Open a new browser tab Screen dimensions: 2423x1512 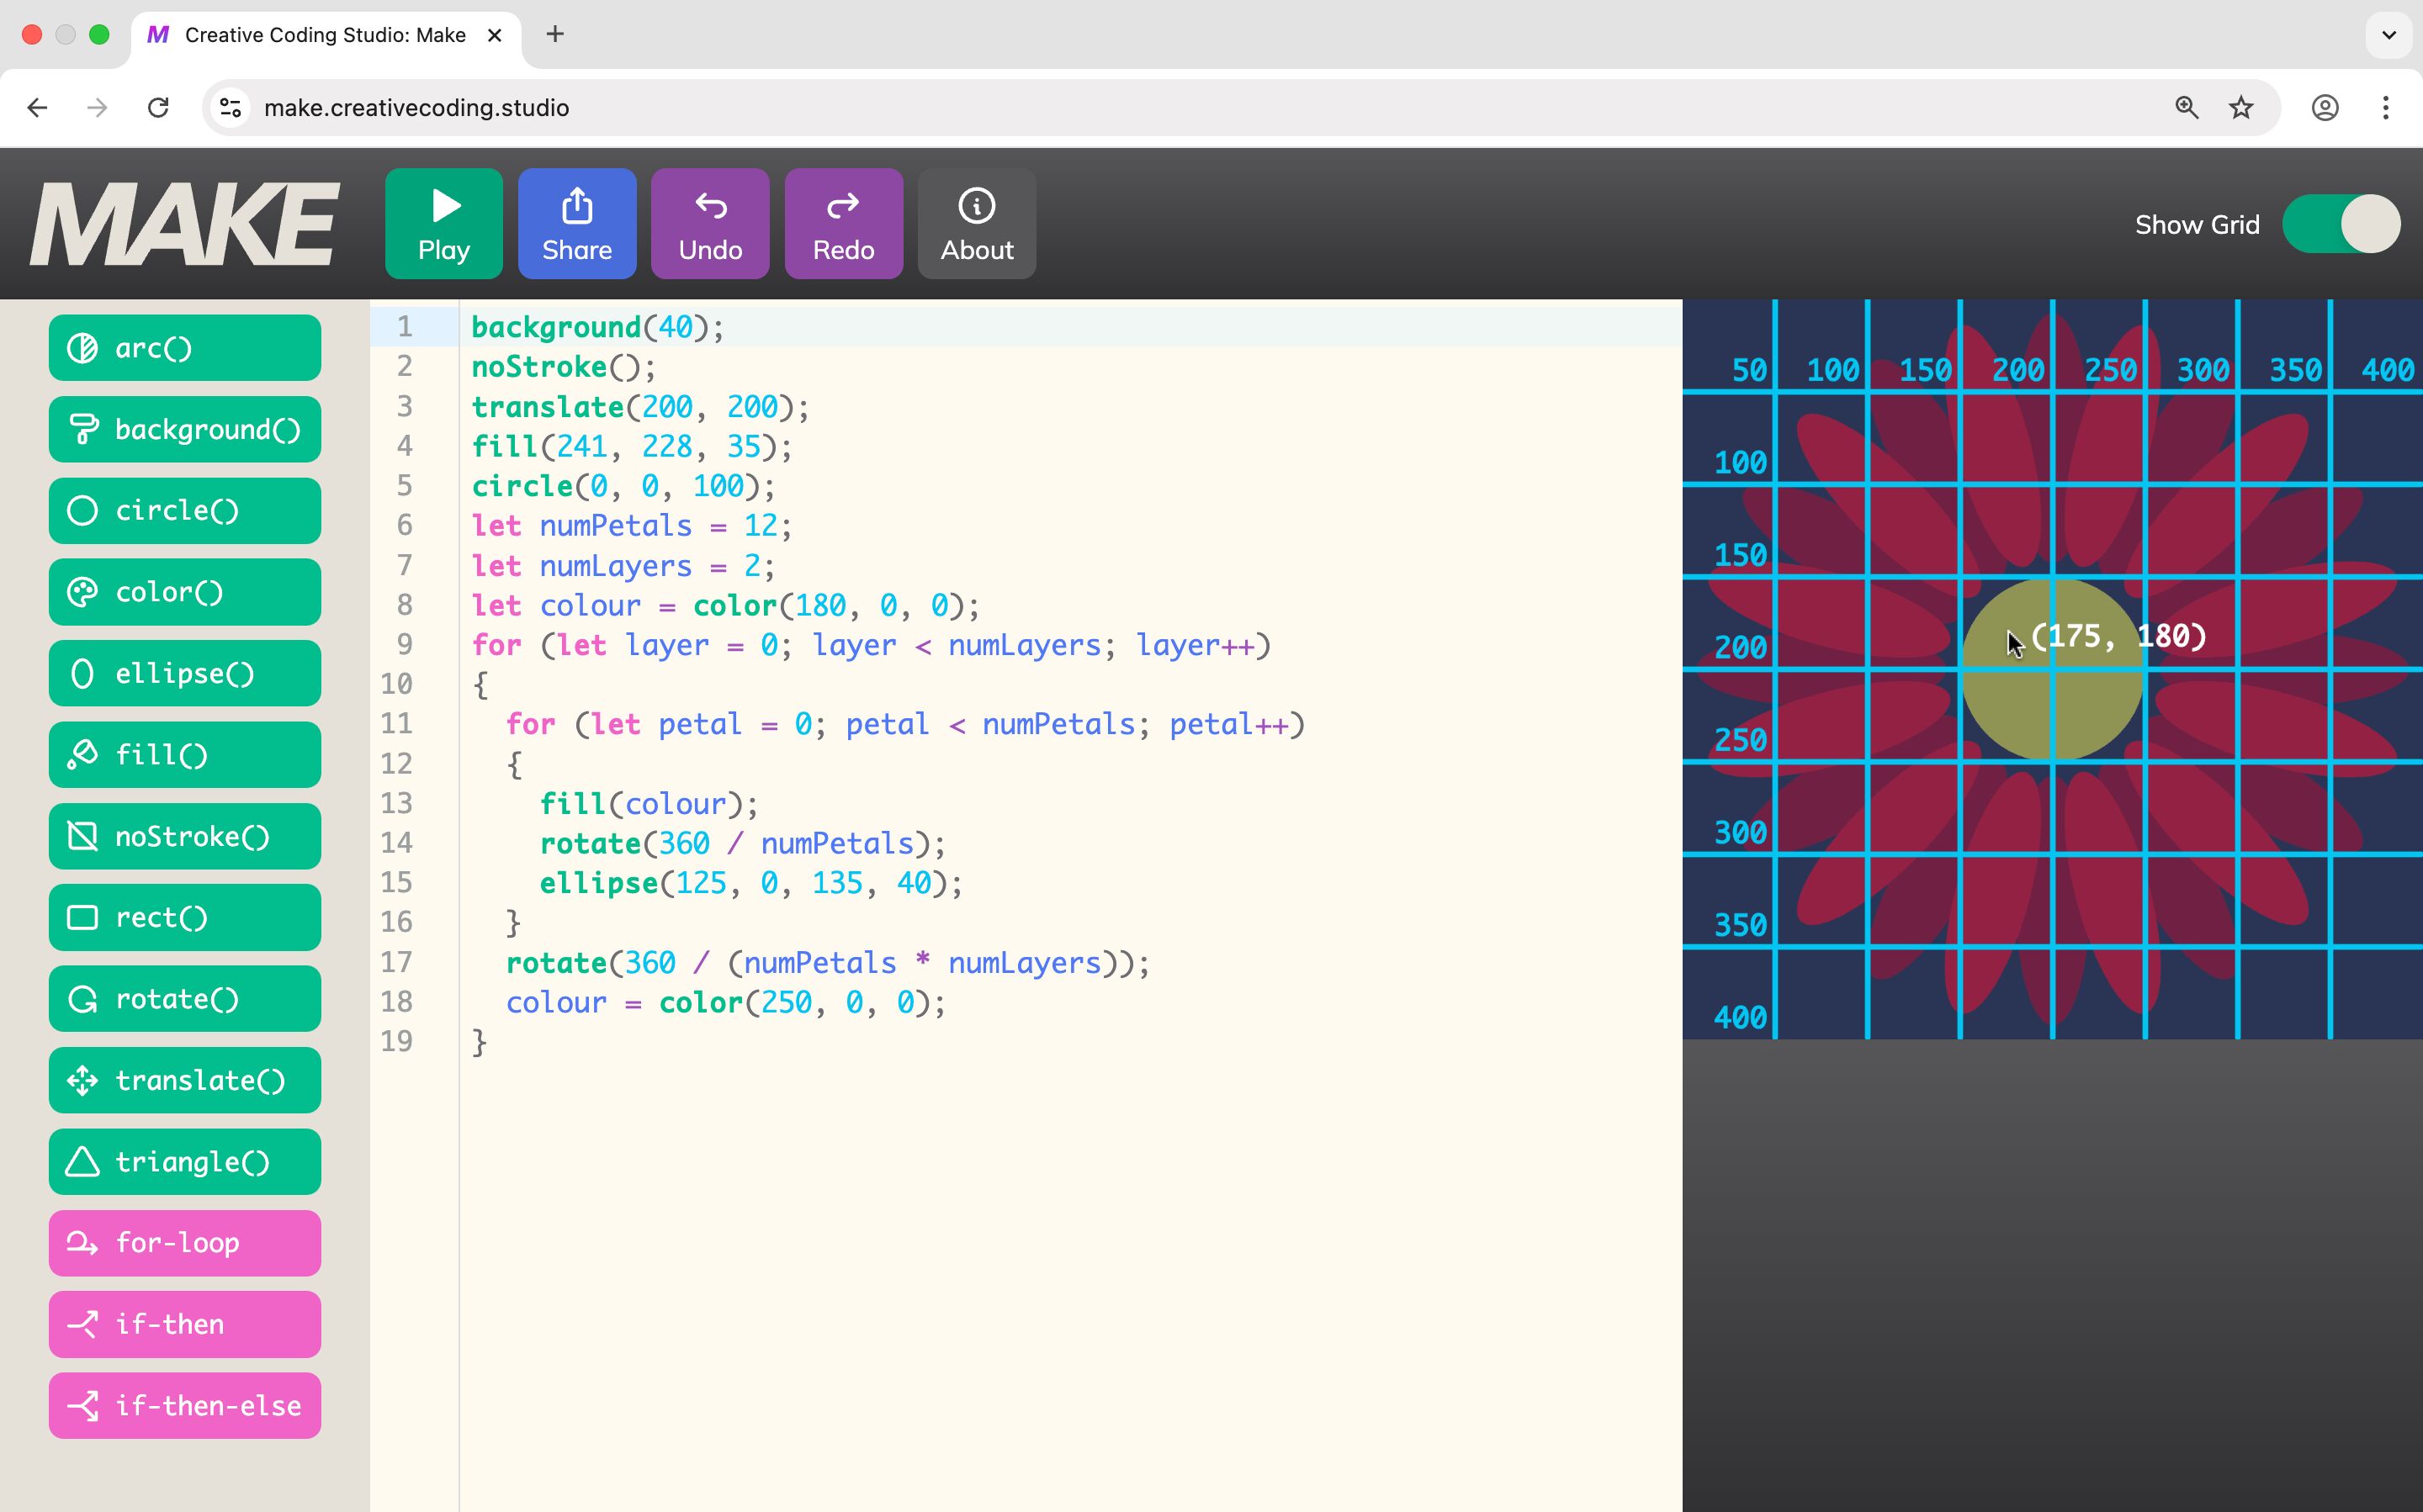click(555, 35)
